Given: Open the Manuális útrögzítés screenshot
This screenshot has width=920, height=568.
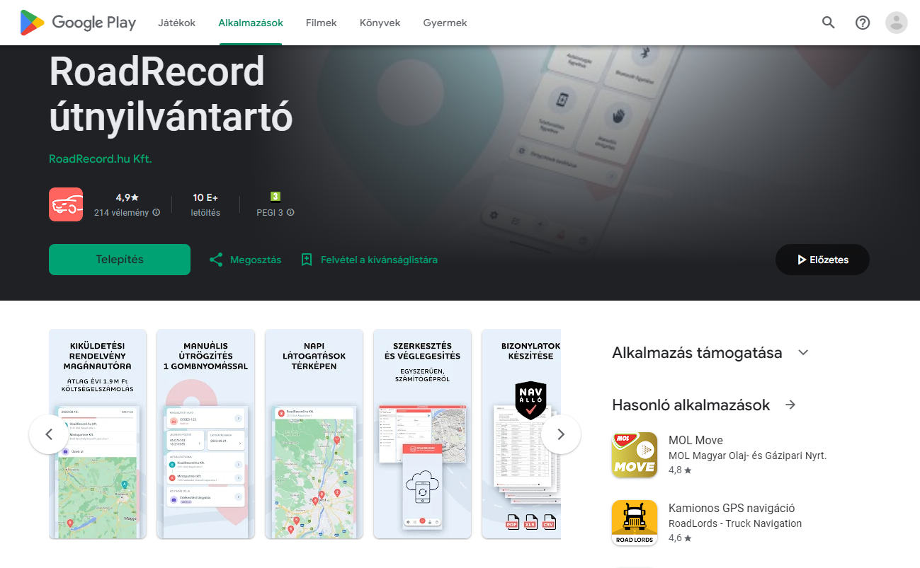Looking at the screenshot, I should click(205, 434).
